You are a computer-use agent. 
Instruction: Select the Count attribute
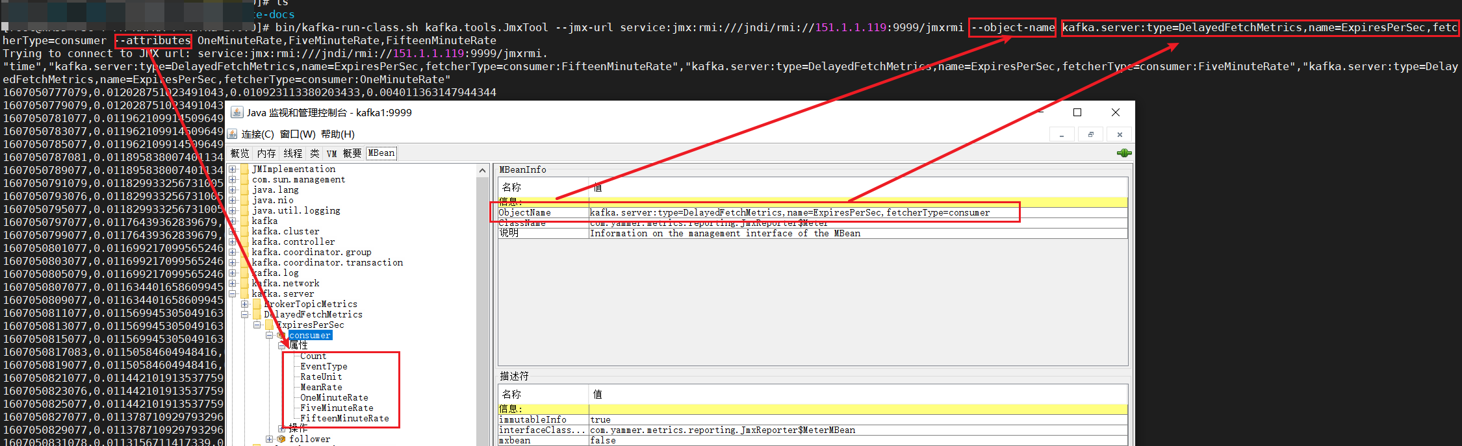[x=313, y=356]
